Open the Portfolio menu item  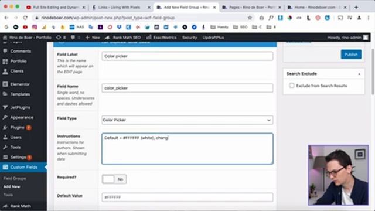point(18,61)
